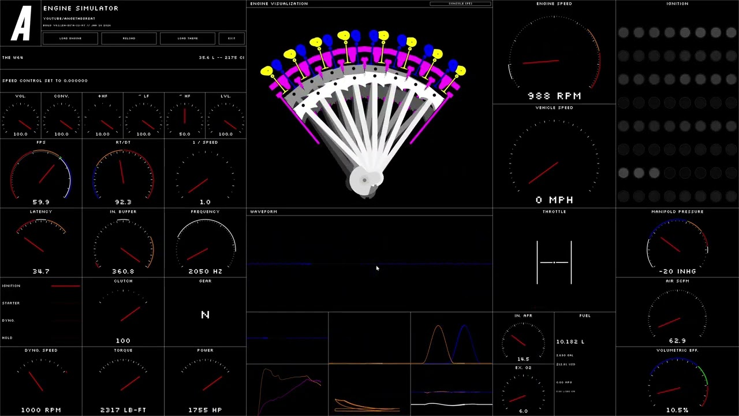Click the 10.182 L fuel value
Screen dimensions: 739x416
pyautogui.click(x=570, y=341)
